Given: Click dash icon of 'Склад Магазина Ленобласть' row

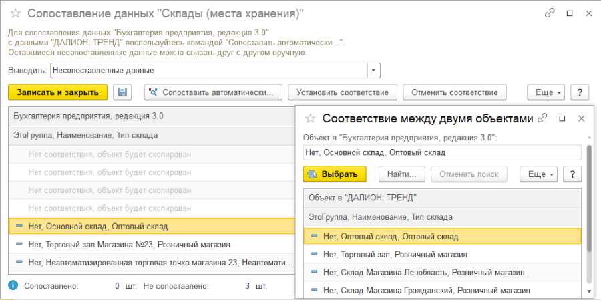Looking at the screenshot, I should coord(315,272).
